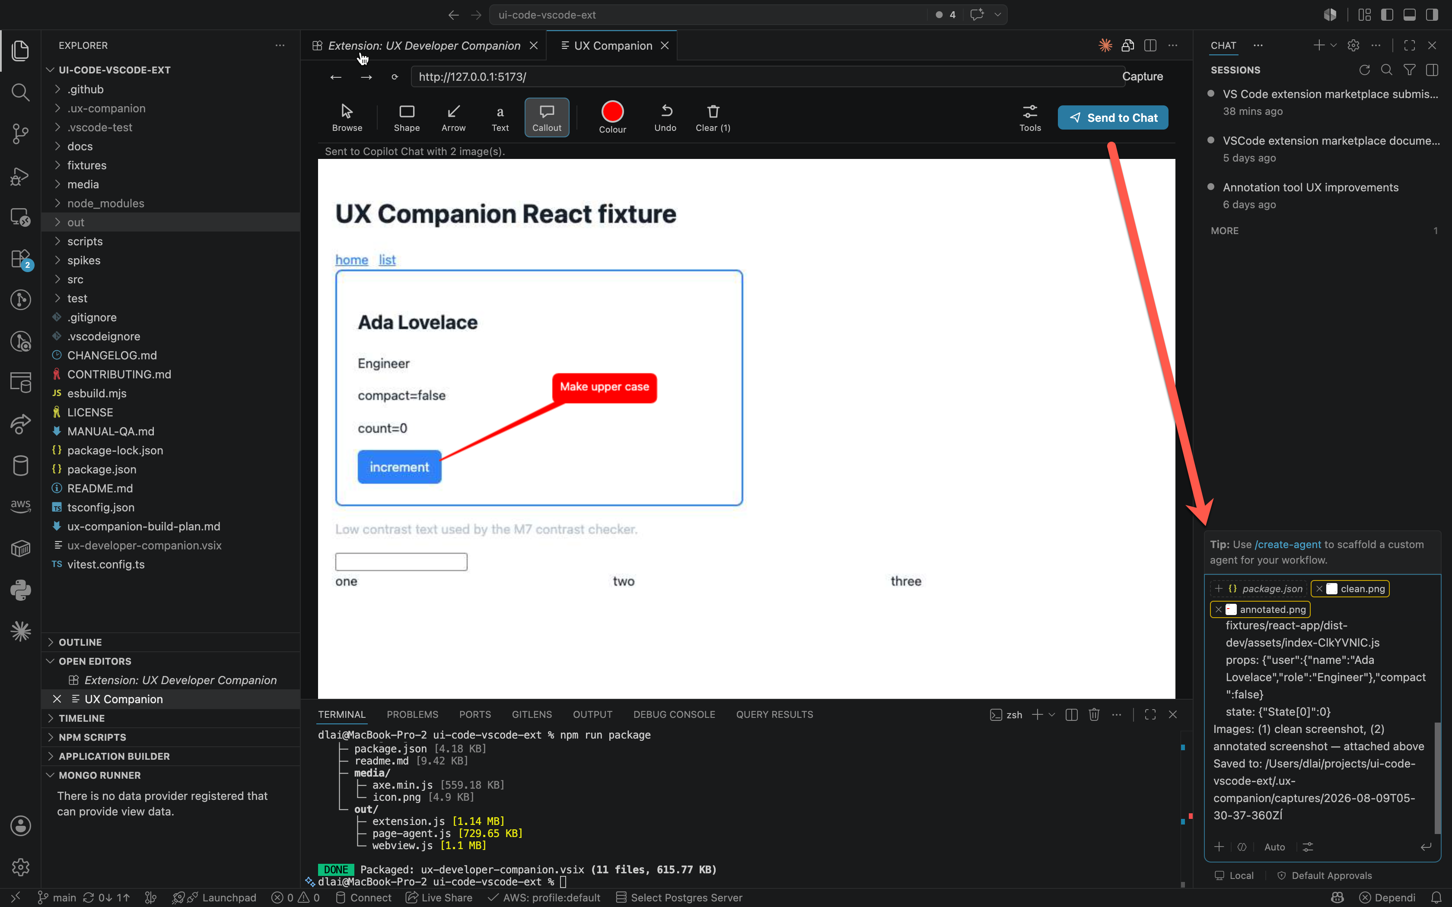The width and height of the screenshot is (1452, 907).
Task: Select the Browse tool
Action: click(x=347, y=117)
